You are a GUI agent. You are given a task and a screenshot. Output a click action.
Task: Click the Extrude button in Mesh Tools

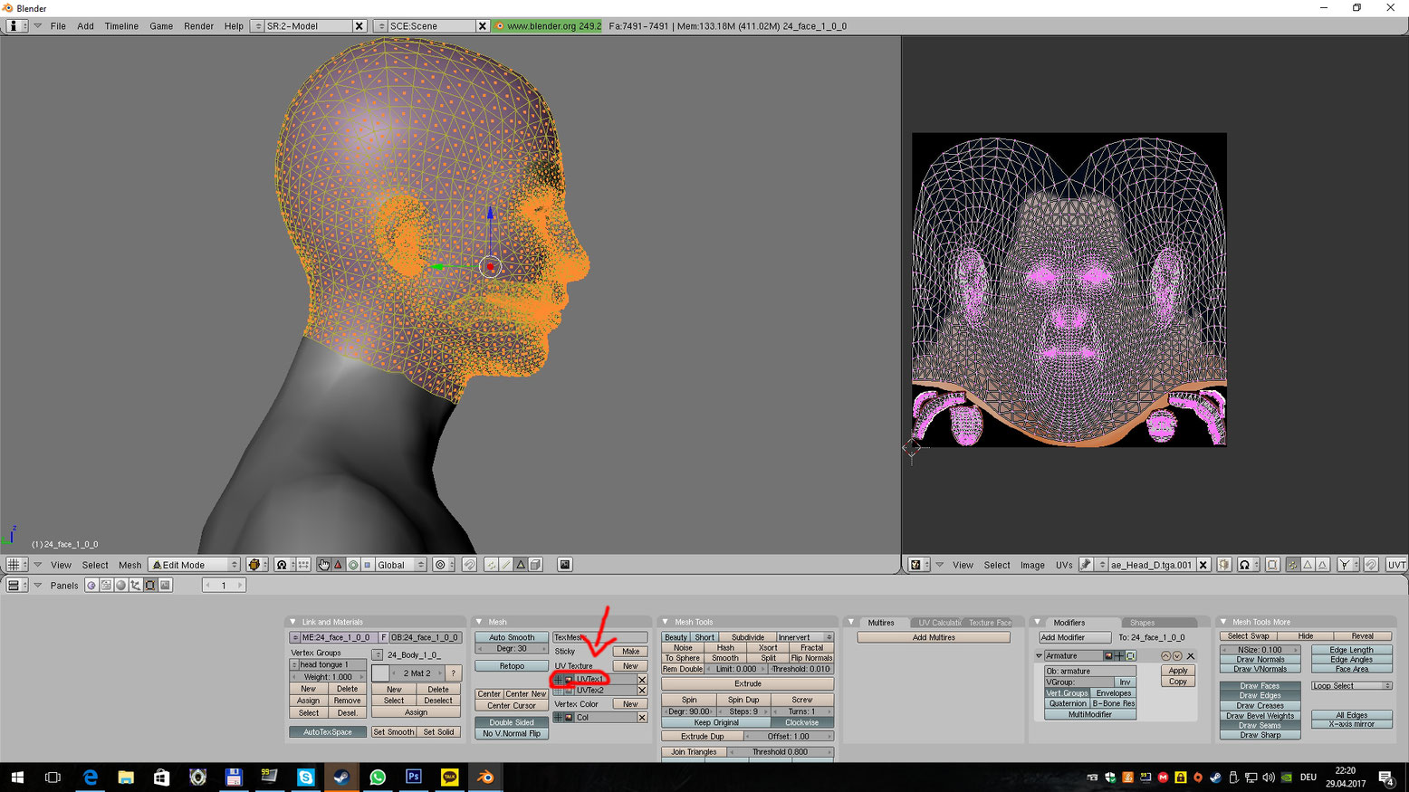coord(746,683)
